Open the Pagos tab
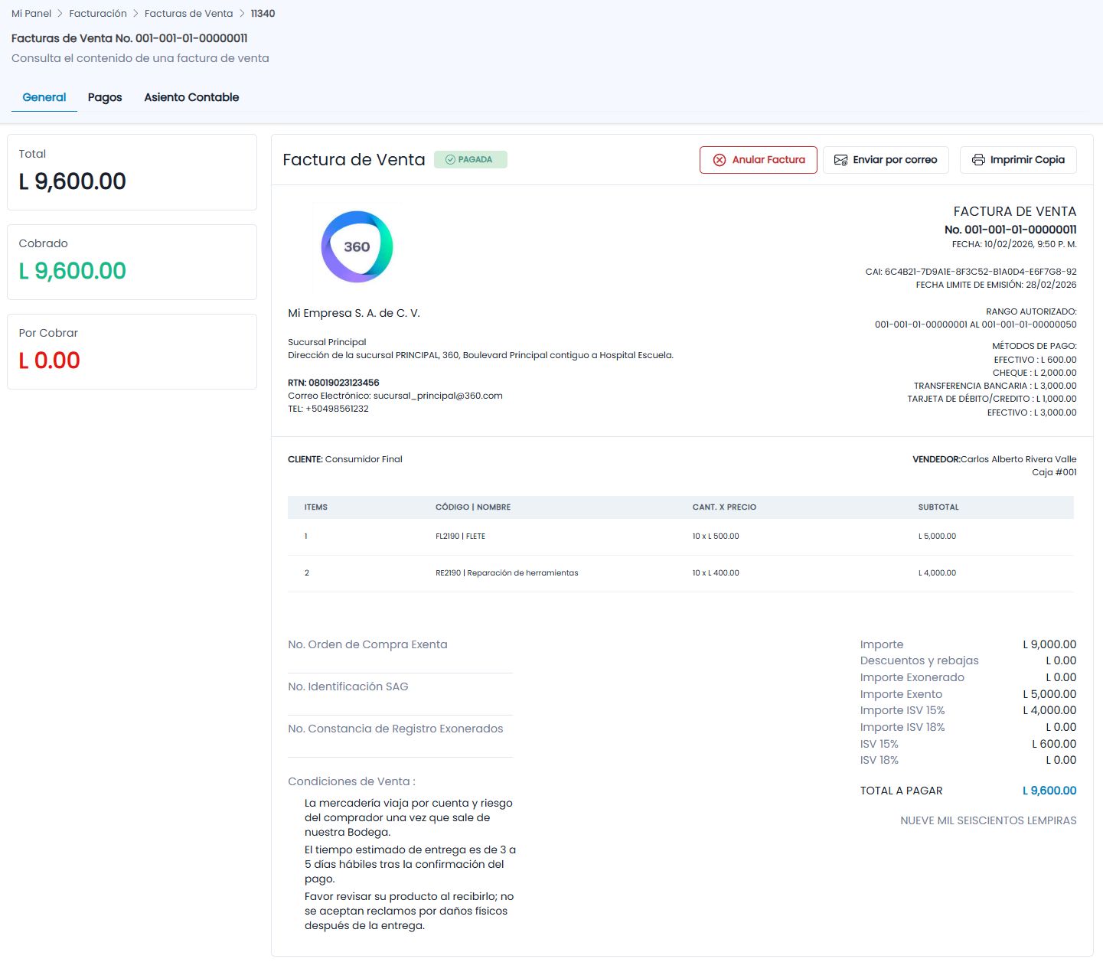This screenshot has height=962, width=1103. (x=105, y=97)
